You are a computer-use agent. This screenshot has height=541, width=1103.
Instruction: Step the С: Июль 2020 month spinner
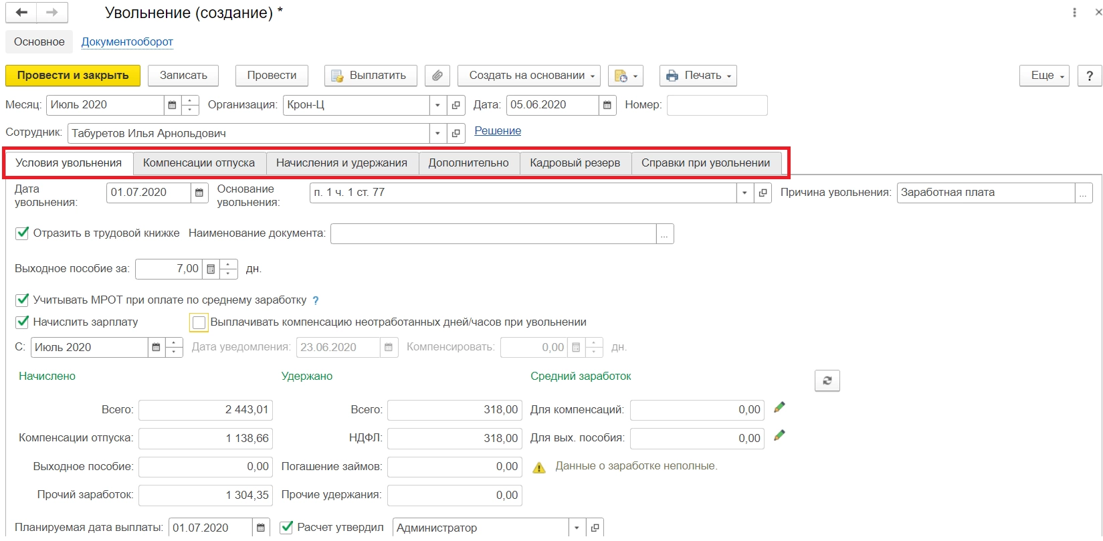coord(174,348)
